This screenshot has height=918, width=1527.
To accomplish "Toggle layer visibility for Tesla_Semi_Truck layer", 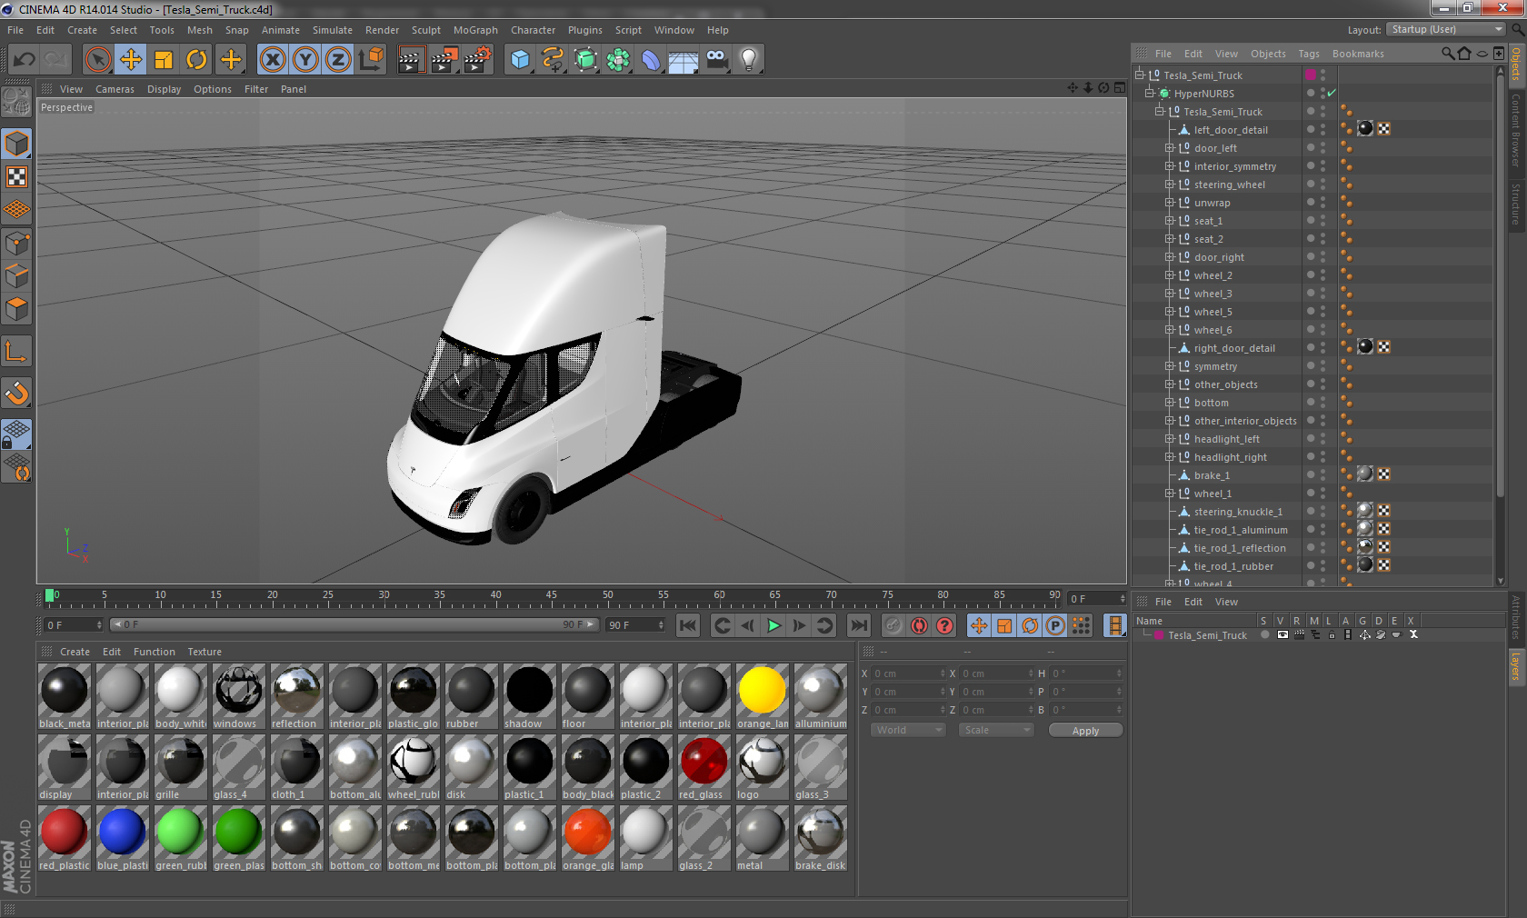I will (x=1282, y=634).
